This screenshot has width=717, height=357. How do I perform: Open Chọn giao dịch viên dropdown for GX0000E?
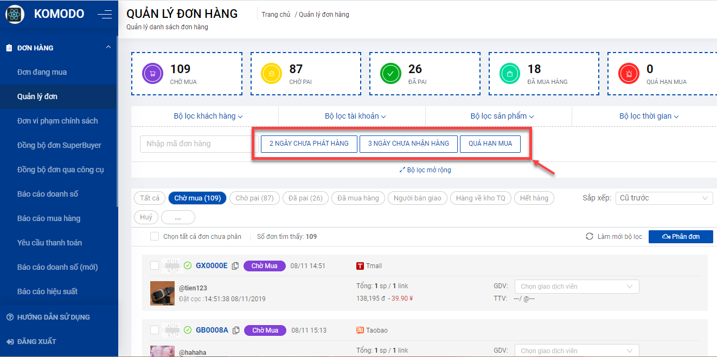tap(577, 287)
